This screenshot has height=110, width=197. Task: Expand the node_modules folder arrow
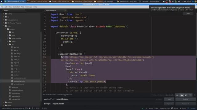7,38
